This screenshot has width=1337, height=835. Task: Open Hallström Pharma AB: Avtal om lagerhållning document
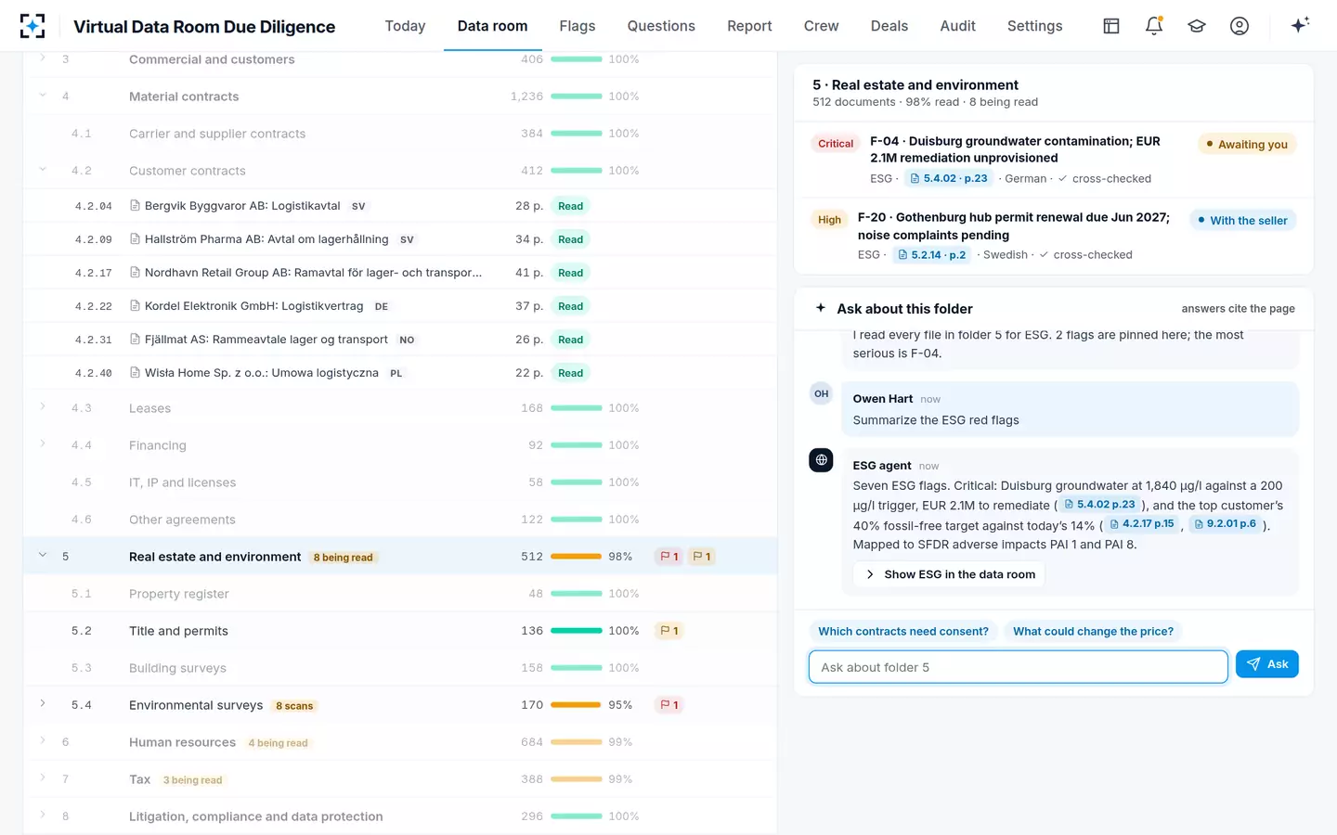266,239
